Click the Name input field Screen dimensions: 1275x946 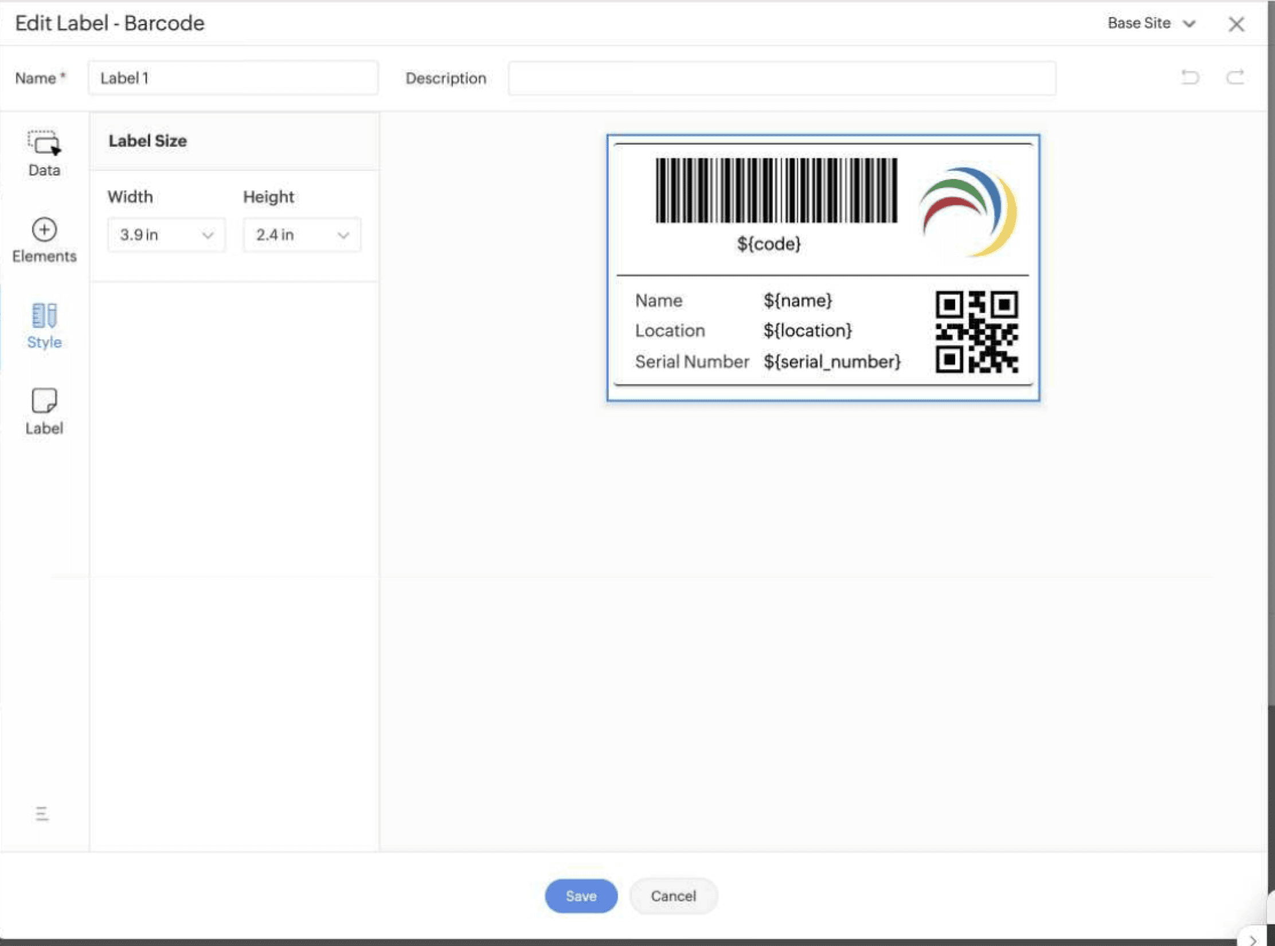233,78
